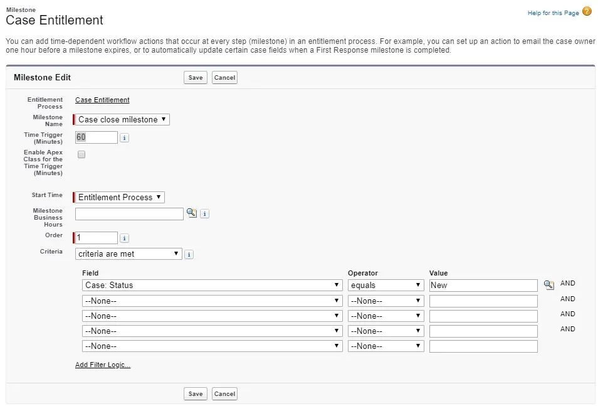598x406 pixels.
Task: Click the 'Add Filter Logic...' link
Action: (x=103, y=365)
